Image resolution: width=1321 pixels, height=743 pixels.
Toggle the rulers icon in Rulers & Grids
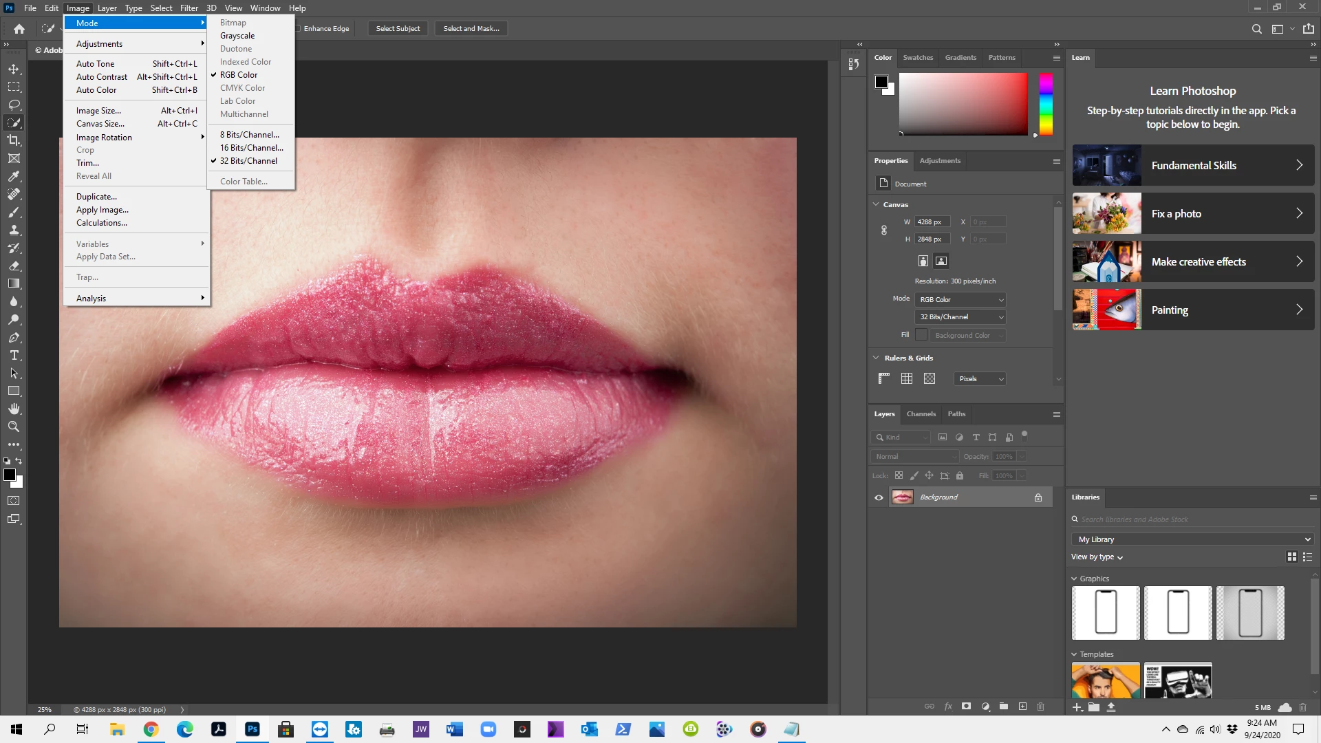[884, 378]
